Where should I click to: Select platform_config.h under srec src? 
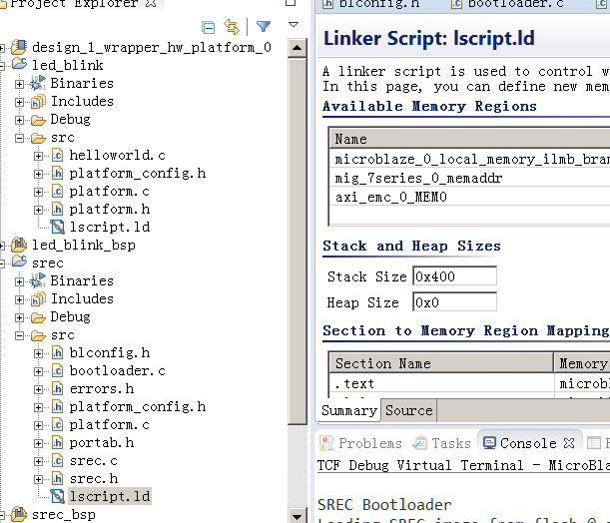138,407
